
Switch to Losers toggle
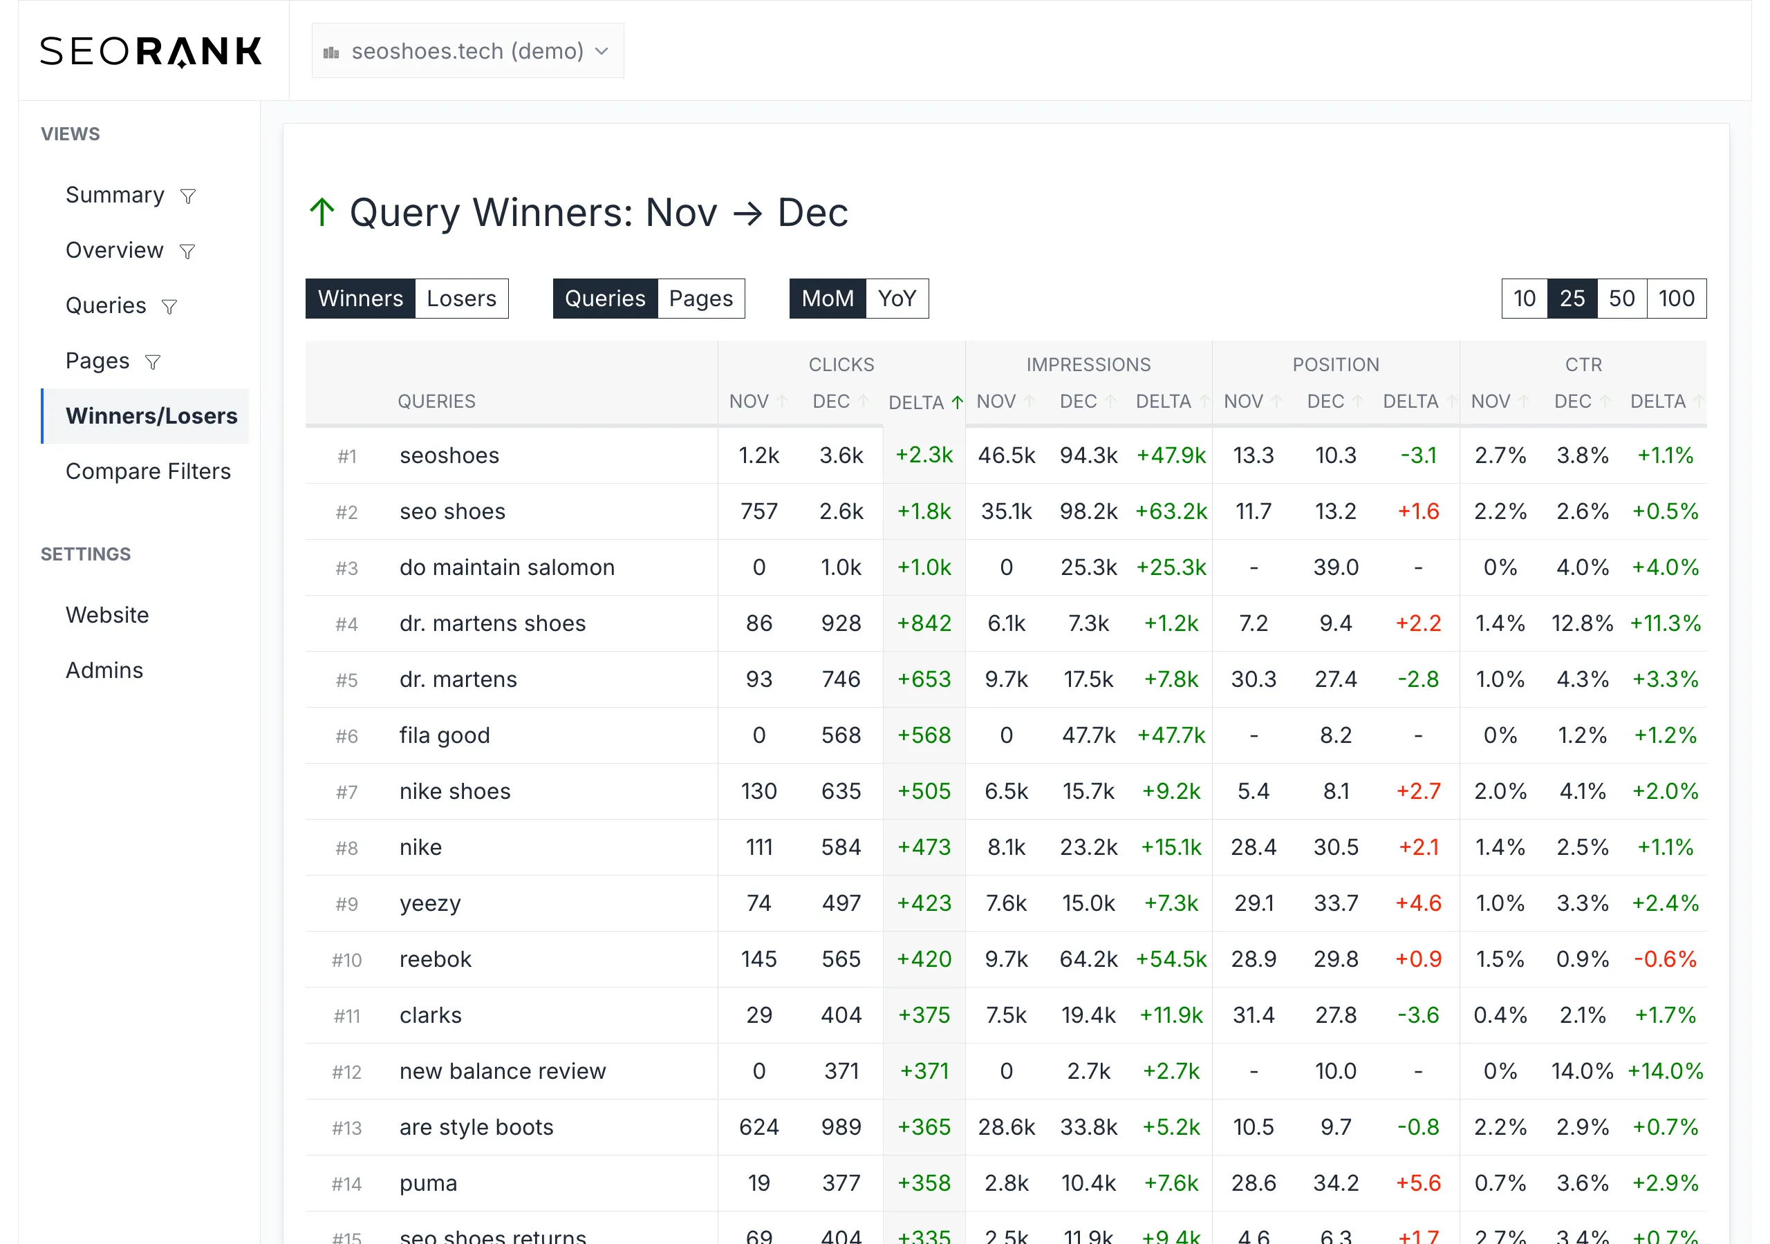tap(461, 299)
